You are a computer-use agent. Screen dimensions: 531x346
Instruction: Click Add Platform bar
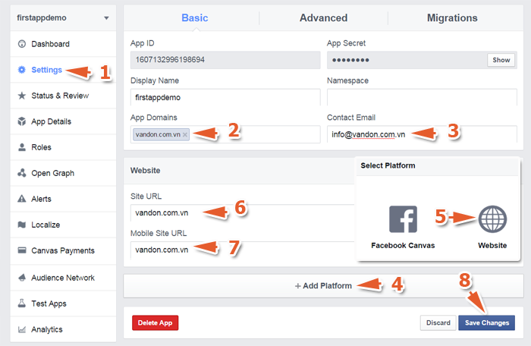323,286
